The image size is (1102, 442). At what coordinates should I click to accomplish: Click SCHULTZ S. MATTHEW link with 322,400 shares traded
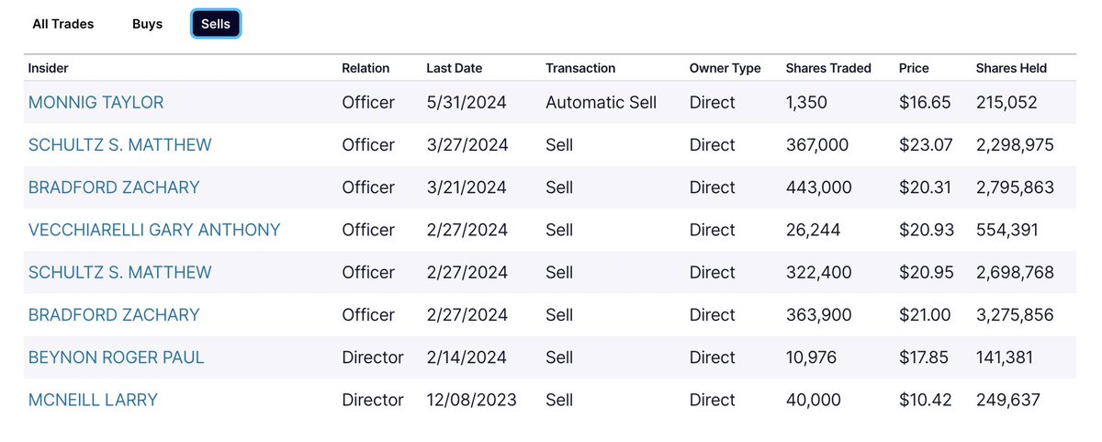pyautogui.click(x=119, y=272)
